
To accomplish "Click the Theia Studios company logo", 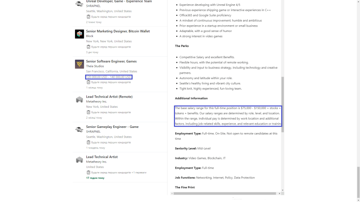I will (x=79, y=64).
